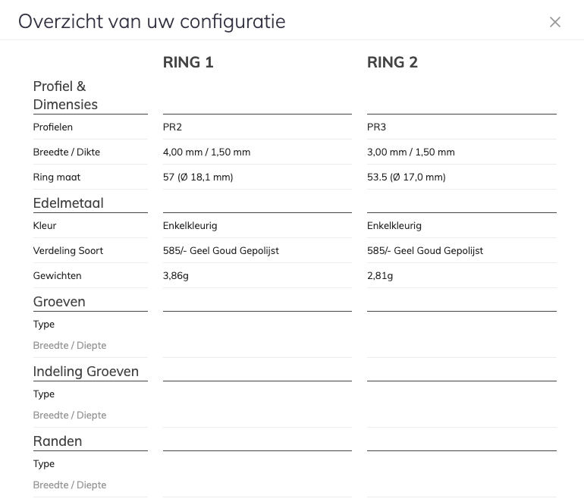Select the Indeling Groeven section heading
Viewport: 584px width, 502px height.
click(86, 372)
